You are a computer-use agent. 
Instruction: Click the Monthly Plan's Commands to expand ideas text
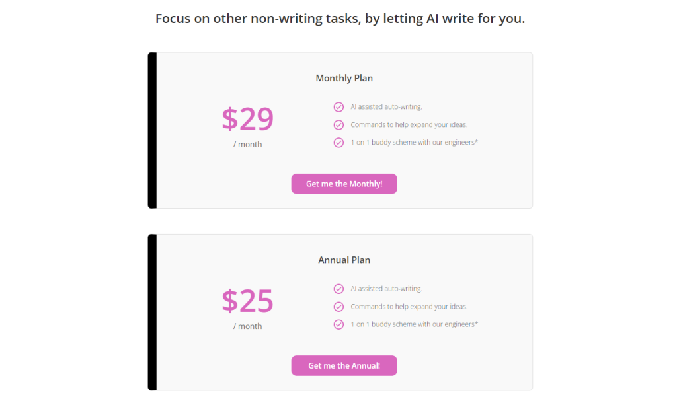(x=409, y=124)
